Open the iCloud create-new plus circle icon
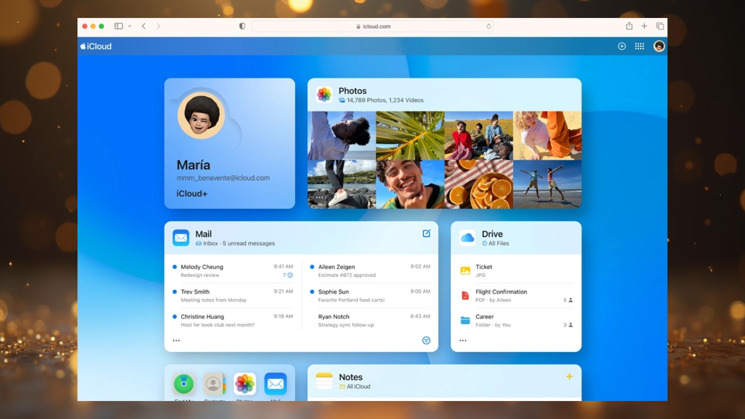 click(x=622, y=46)
